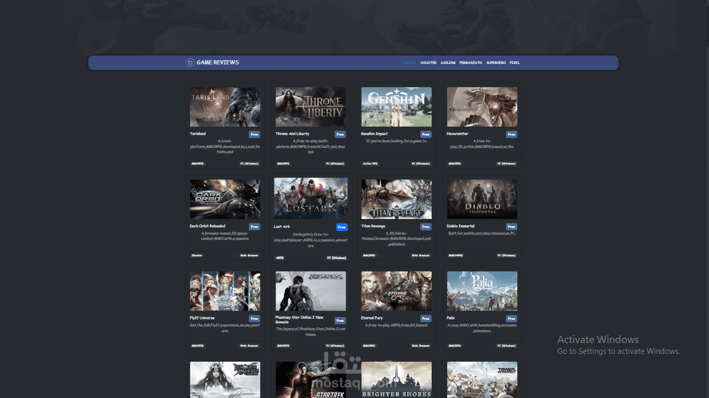Click the Web Browser tag on Titan Revenge
709x398 pixels.
[x=420, y=255]
